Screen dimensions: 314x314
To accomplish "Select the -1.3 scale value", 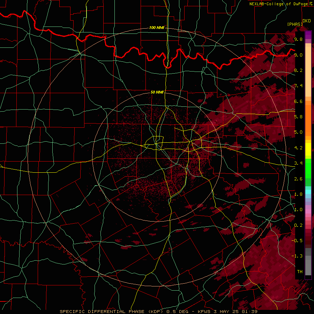I will (297, 256).
